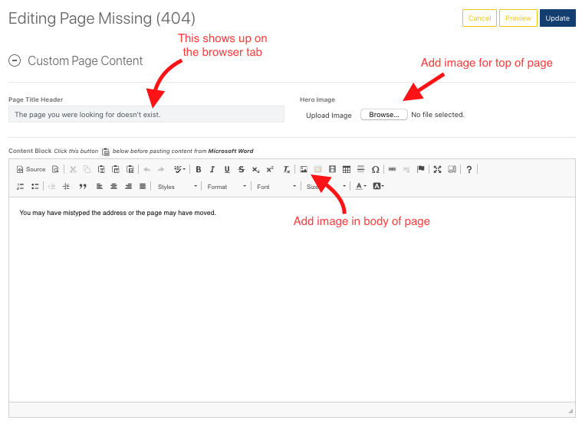Insert a horizontal line
This screenshot has width=582, height=430.
coord(361,169)
